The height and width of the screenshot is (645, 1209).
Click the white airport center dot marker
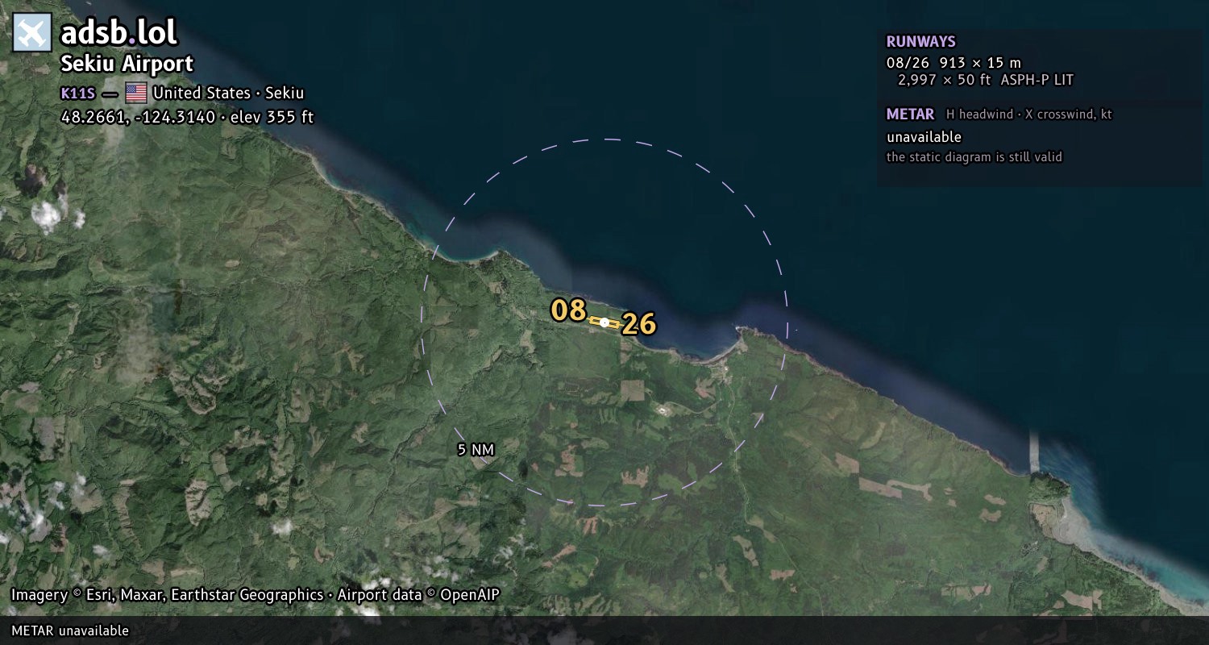(x=604, y=322)
